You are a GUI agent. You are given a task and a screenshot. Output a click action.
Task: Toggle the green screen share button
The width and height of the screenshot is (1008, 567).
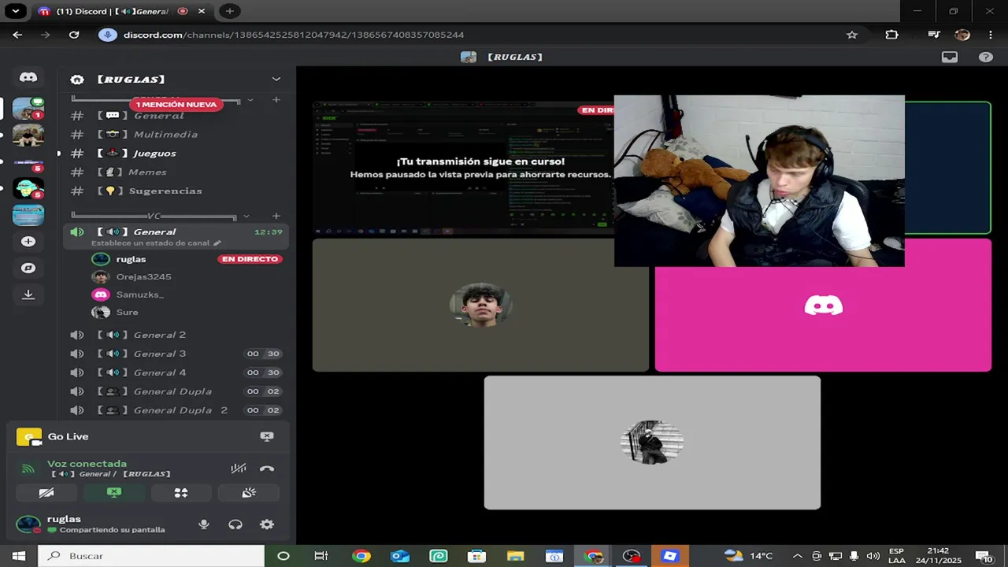pos(114,493)
